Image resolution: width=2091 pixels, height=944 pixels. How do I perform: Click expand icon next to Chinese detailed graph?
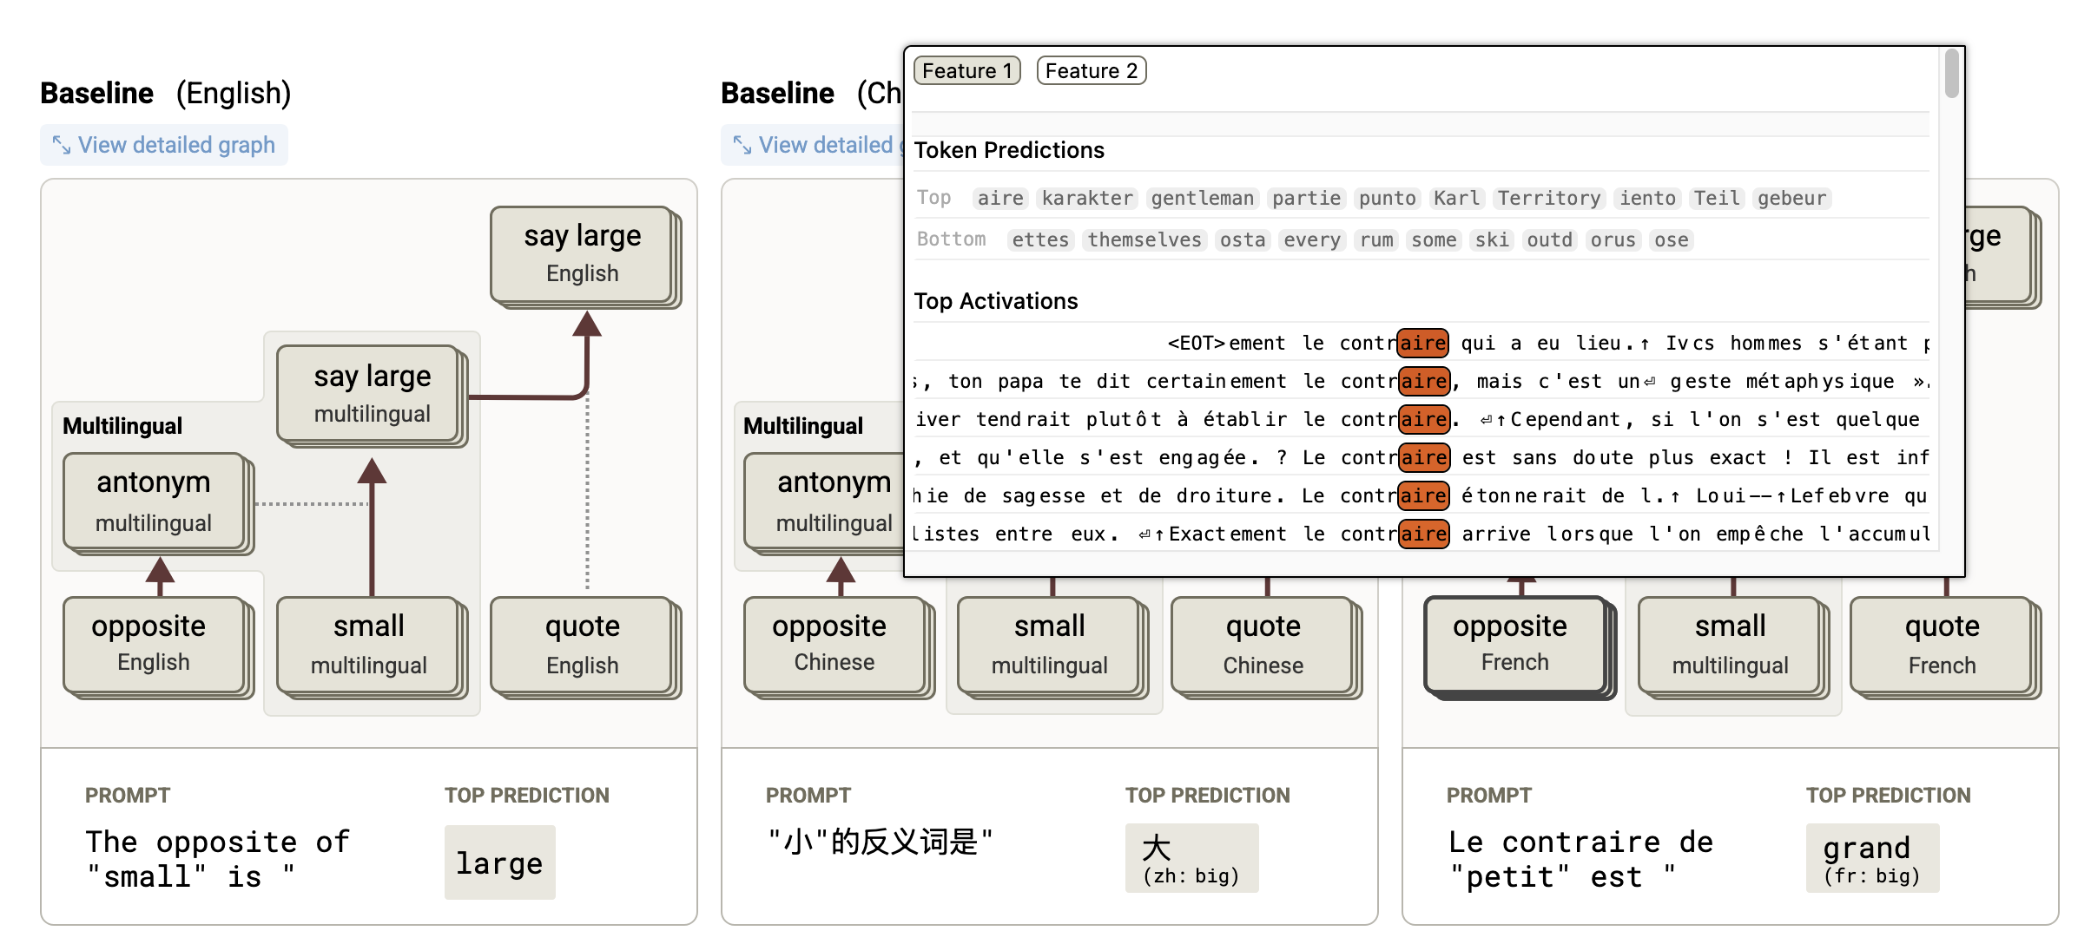click(x=742, y=145)
